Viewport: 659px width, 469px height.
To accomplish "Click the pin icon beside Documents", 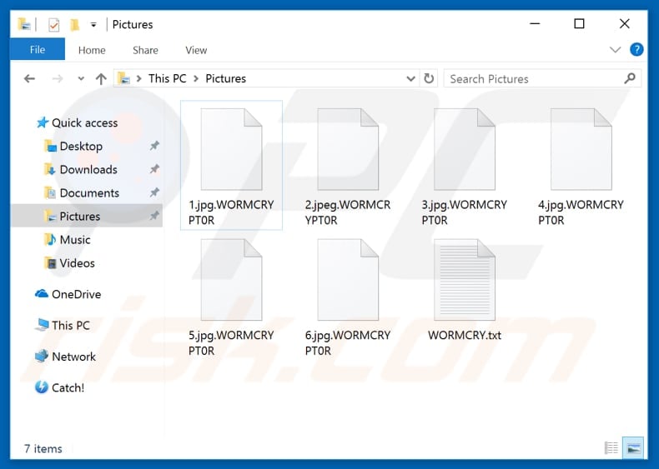I will tap(154, 192).
